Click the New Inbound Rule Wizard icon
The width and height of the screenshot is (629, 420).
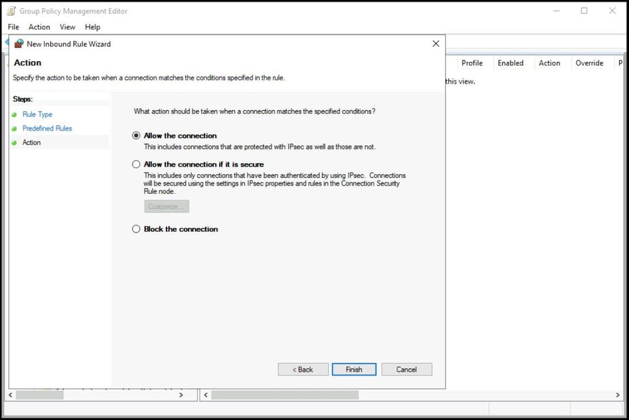[18, 43]
